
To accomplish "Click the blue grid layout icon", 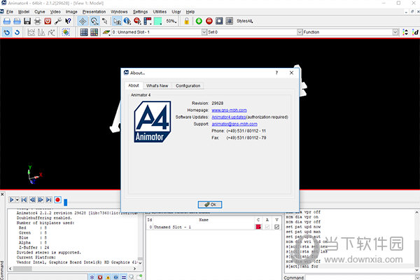I will 84,32.
